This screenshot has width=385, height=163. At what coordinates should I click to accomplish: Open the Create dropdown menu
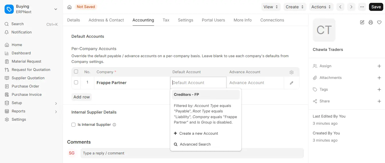[x=295, y=7]
